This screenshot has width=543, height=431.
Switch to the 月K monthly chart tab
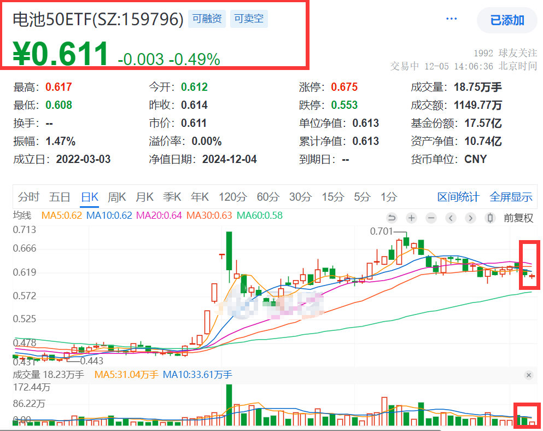click(144, 196)
